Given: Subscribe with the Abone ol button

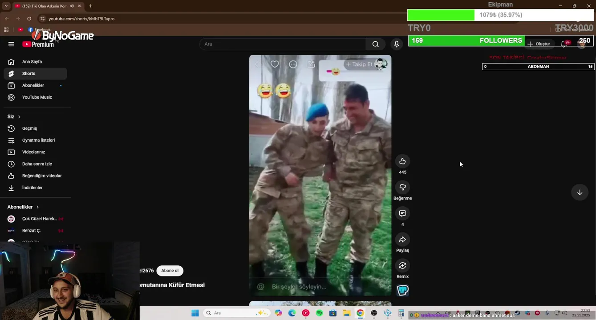Looking at the screenshot, I should [170, 271].
